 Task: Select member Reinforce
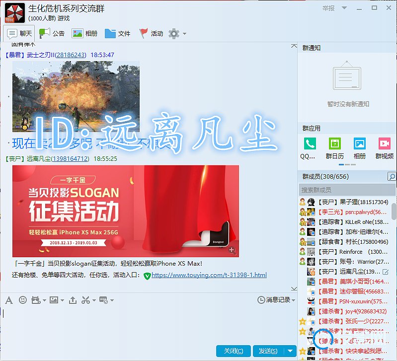coord(344,252)
